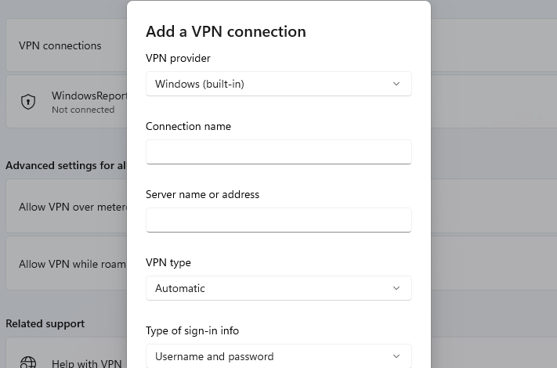Click the Not connected status text
The width and height of the screenshot is (557, 368).
(83, 110)
